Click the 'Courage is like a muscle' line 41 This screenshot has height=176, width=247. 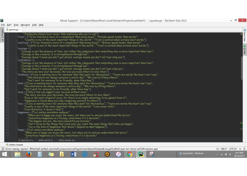click(x=55, y=54)
